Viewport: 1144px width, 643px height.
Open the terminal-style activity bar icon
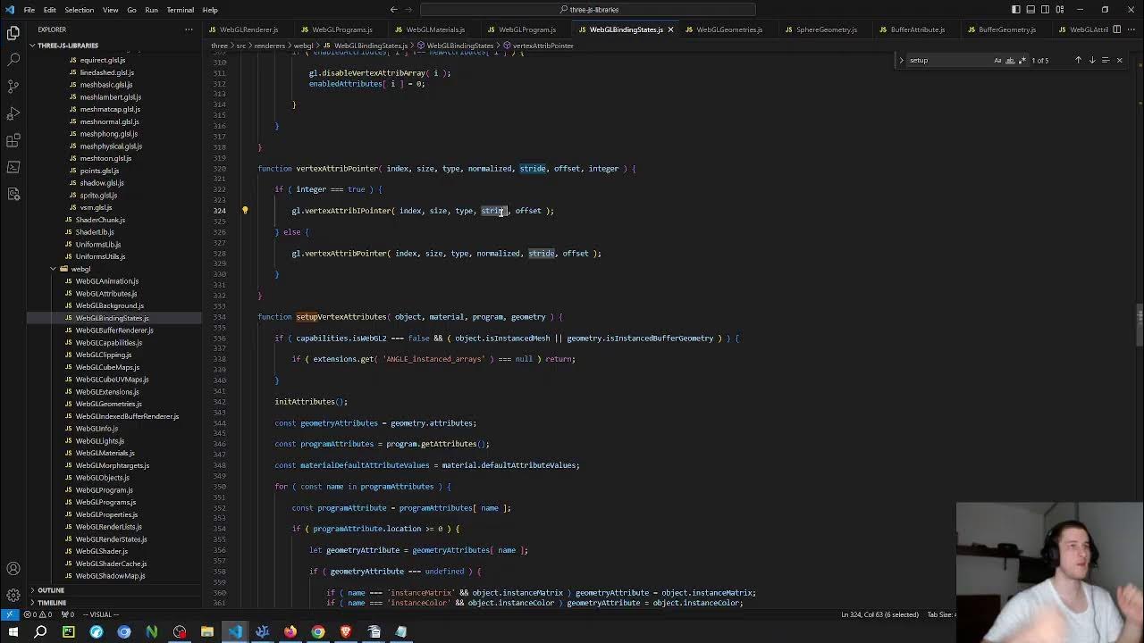point(13,167)
